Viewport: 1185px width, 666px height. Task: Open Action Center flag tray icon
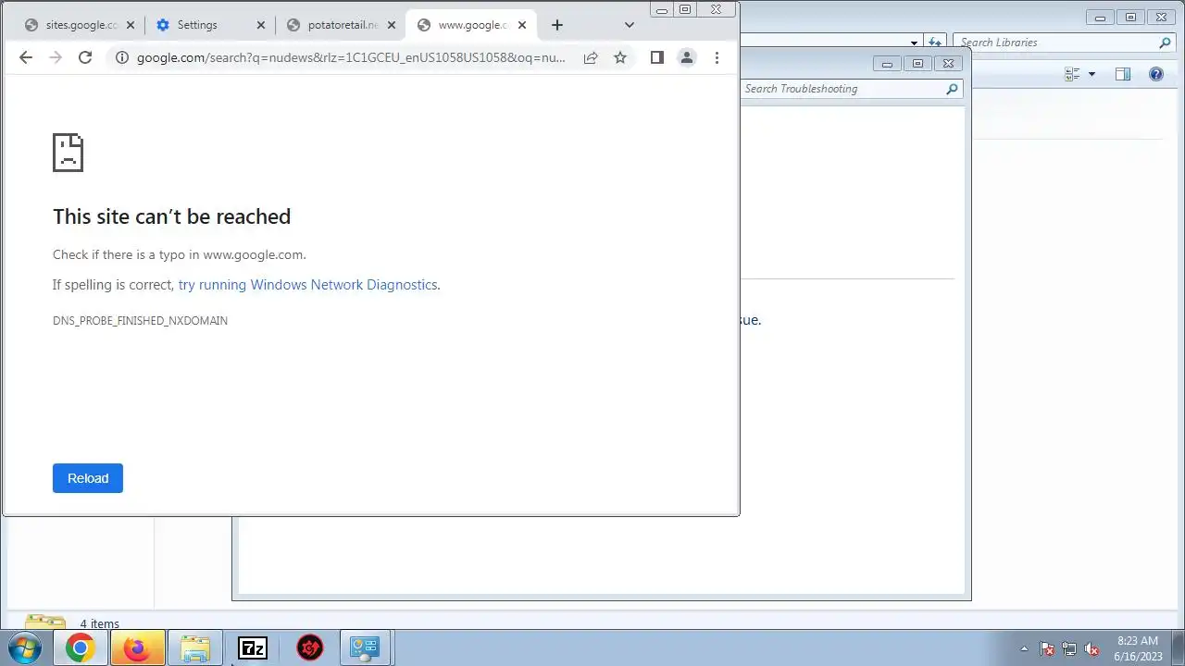tap(1047, 649)
